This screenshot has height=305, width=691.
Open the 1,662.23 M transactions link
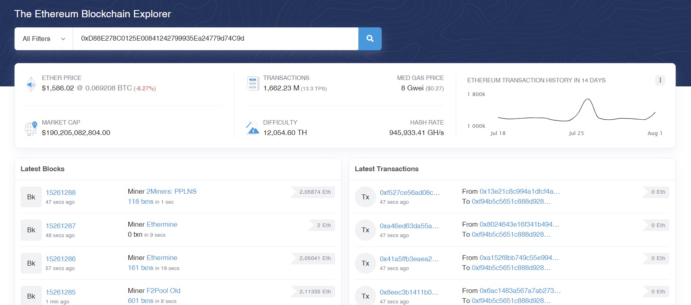(x=281, y=88)
